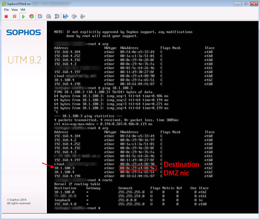The height and width of the screenshot is (220, 260).
Task: Click the 192.168.4.2 address in arp output
Action: click(65, 140)
